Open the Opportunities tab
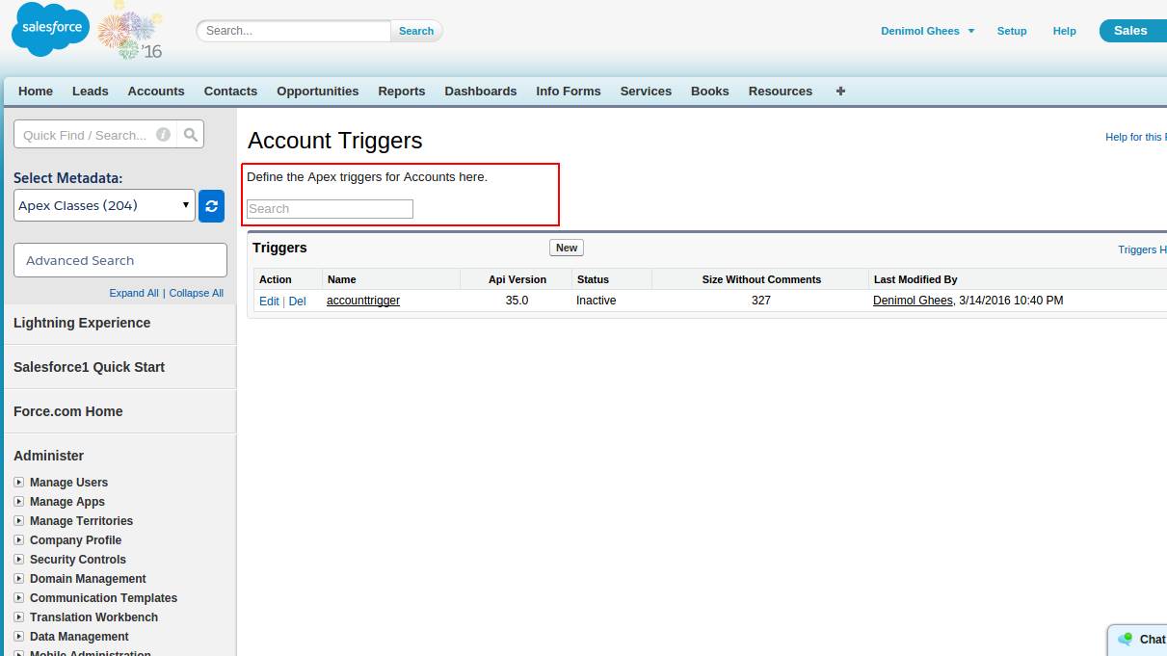This screenshot has width=1167, height=656. point(318,92)
